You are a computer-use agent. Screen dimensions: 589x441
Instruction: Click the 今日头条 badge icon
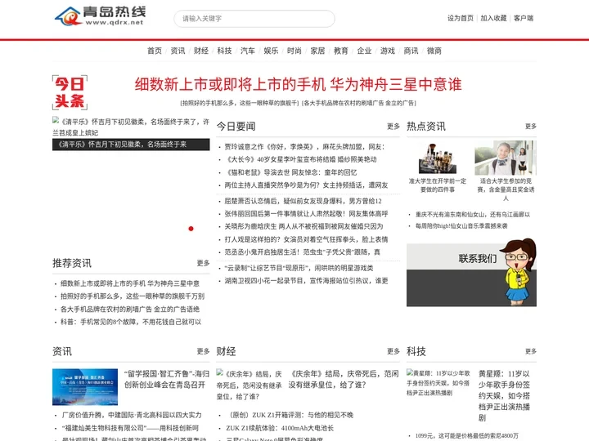point(70,92)
